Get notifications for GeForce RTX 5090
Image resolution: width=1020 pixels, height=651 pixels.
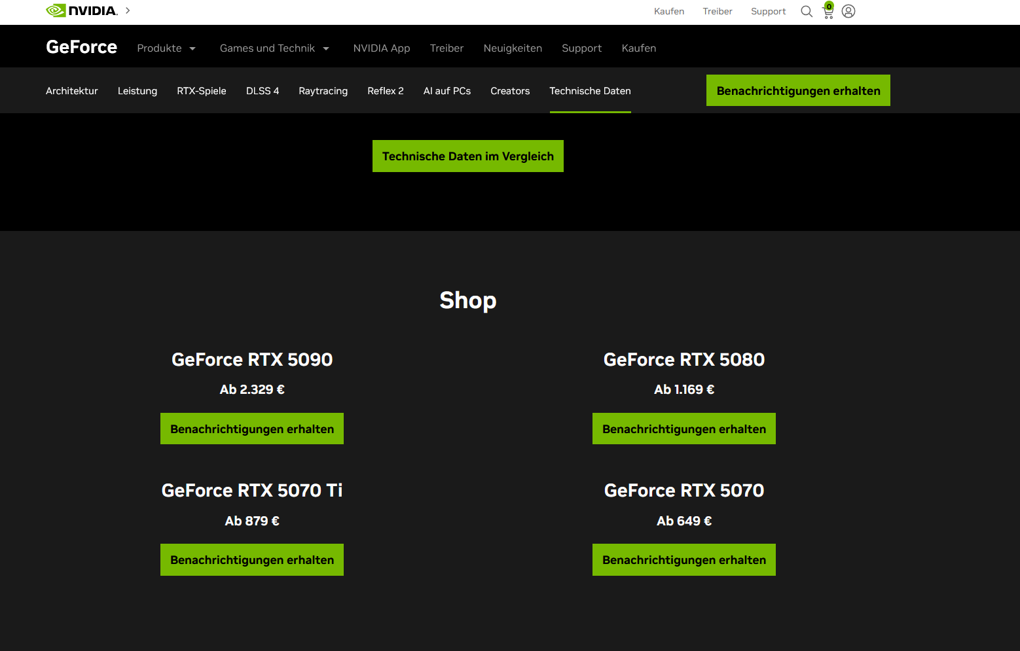coord(252,429)
